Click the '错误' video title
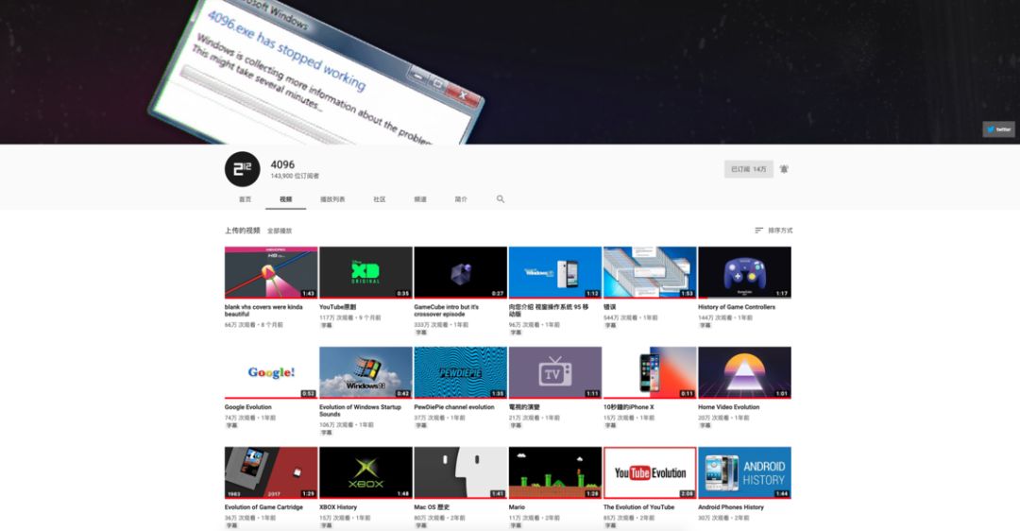Screen dimensions: 1020x531 click(x=609, y=307)
